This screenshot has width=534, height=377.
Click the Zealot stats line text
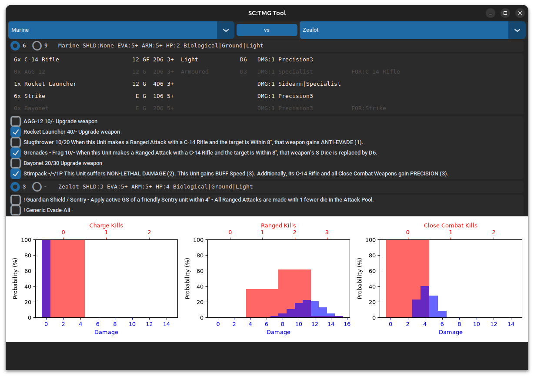155,187
